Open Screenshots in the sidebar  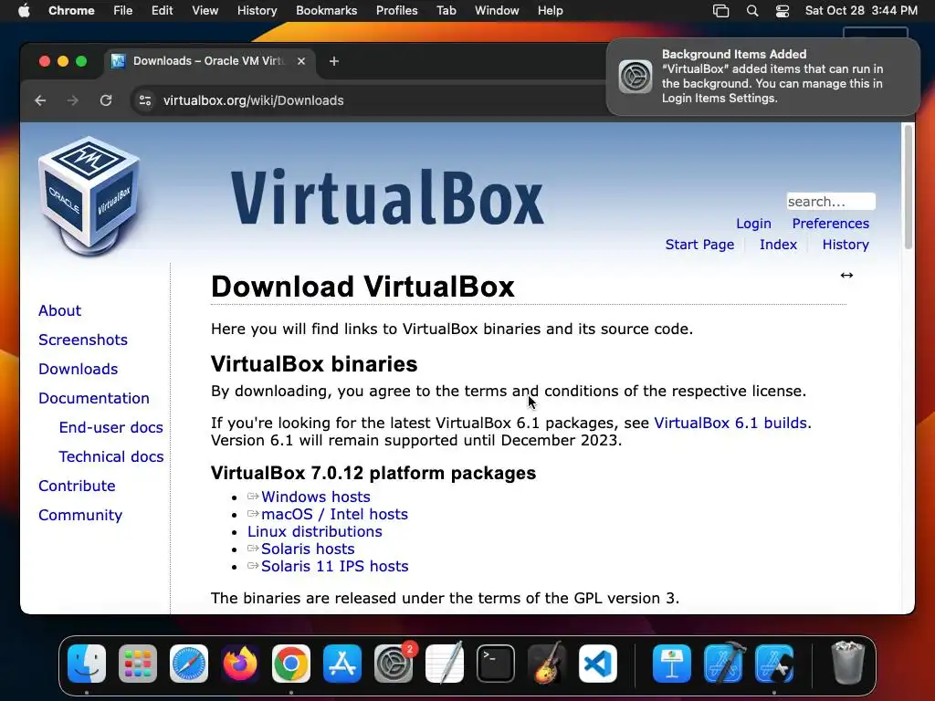click(83, 340)
